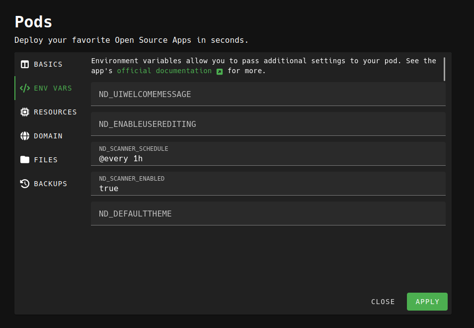
Task: Click the Backups history clock icon
Action: pos(25,184)
